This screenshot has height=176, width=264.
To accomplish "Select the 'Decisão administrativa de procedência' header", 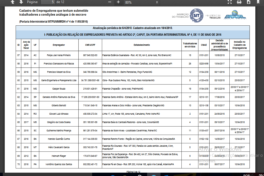I will pyautogui.click(x=220, y=45).
